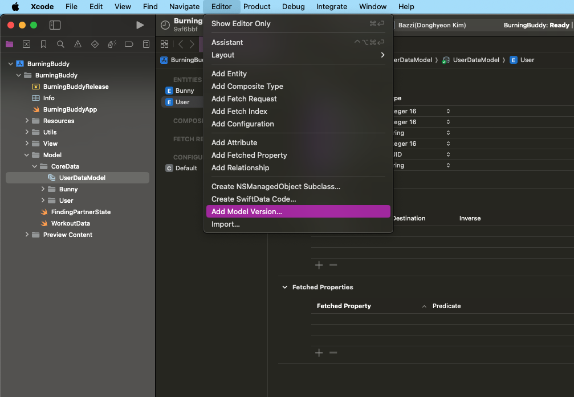Add a fetched property with plus button
This screenshot has height=397, width=574.
(x=319, y=353)
